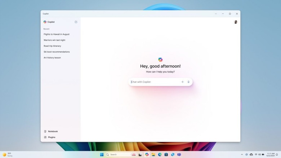Open the 'Warriors win last night' chat

[54, 40]
